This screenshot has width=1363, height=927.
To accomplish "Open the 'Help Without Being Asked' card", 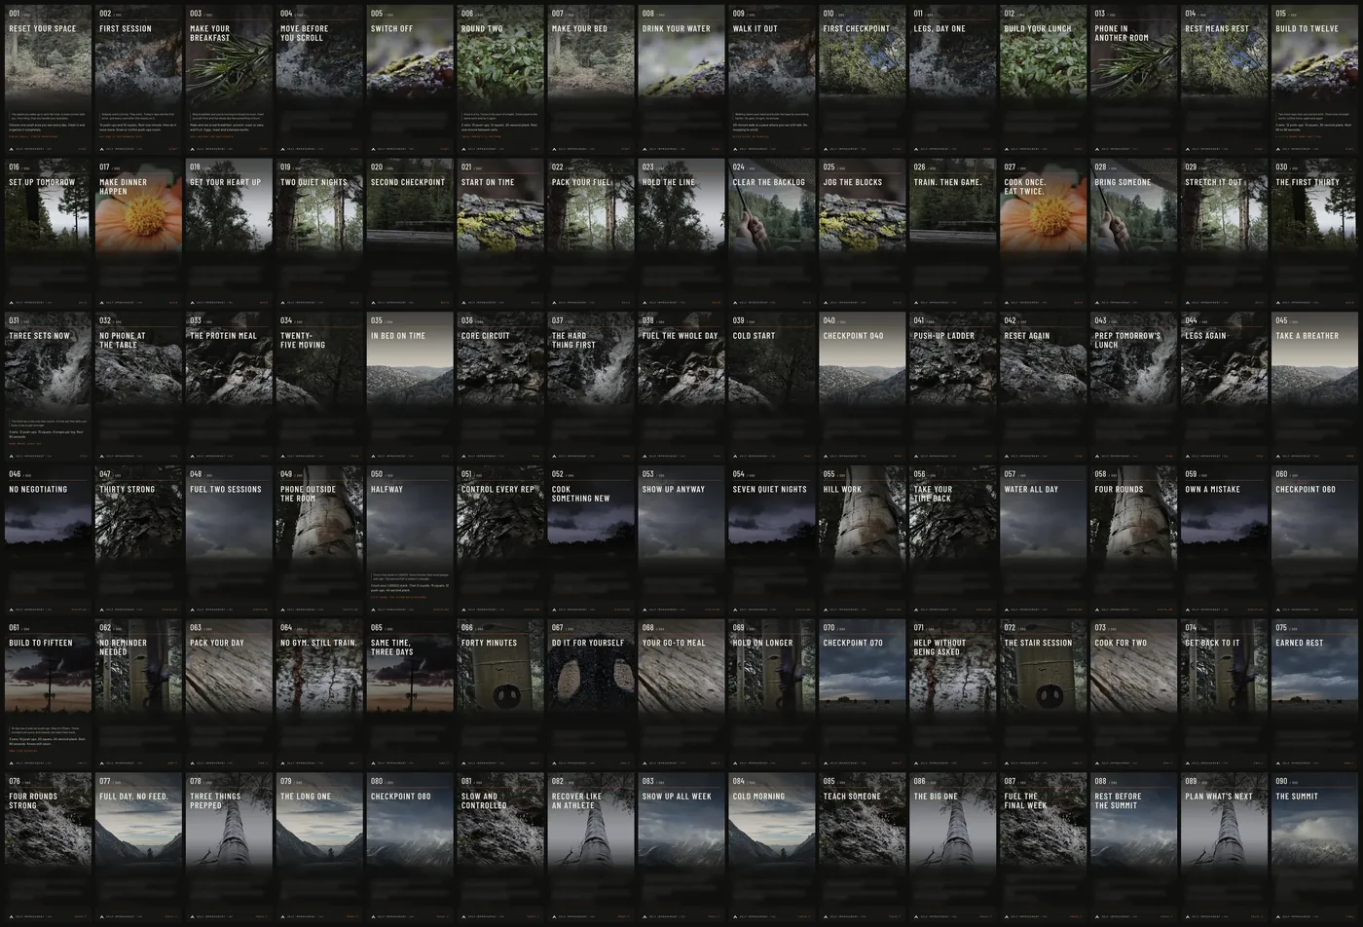I will click(x=953, y=694).
